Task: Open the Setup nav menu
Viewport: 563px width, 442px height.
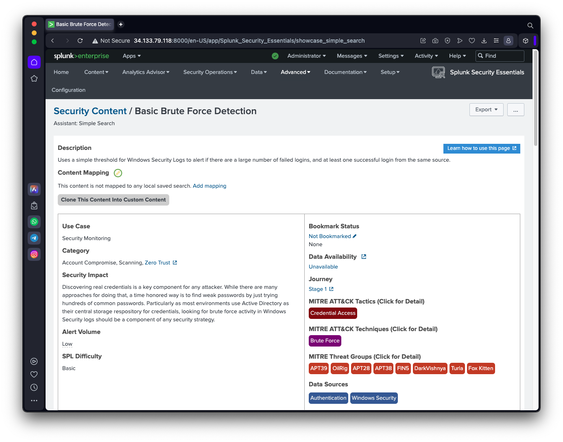Action: [x=391, y=72]
